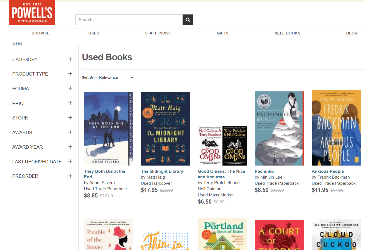Screen dimensions: 365x250
Task: Open the BLOG section
Action: click(x=352, y=33)
